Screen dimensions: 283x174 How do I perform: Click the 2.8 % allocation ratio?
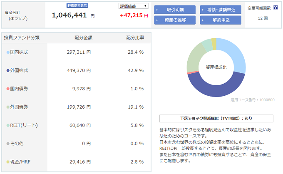[137, 162]
